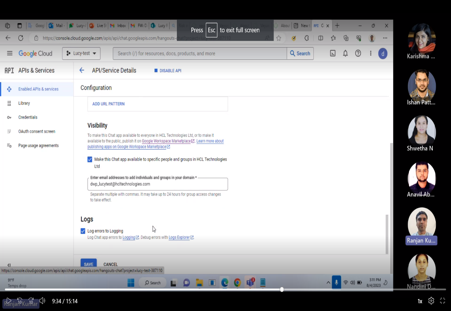This screenshot has height=311, width=451.
Task: Open Learn more about publishing apps link
Action: tap(156, 144)
